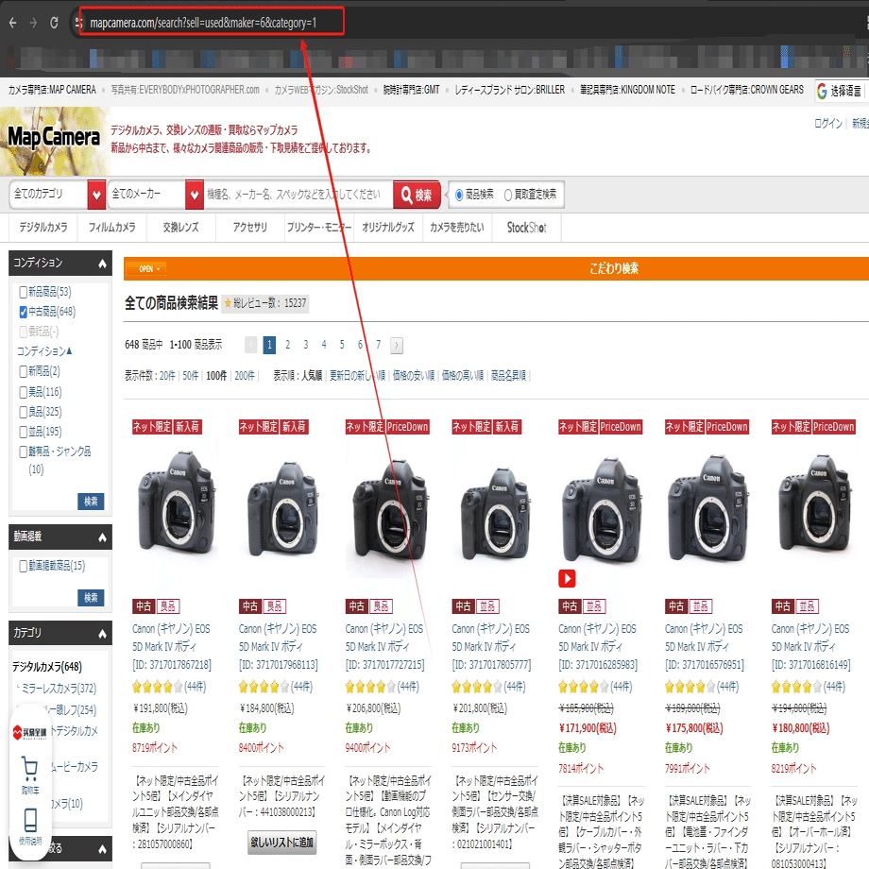Screen dimensions: 869x869
Task: Go to results page 7
Action: pyautogui.click(x=379, y=345)
